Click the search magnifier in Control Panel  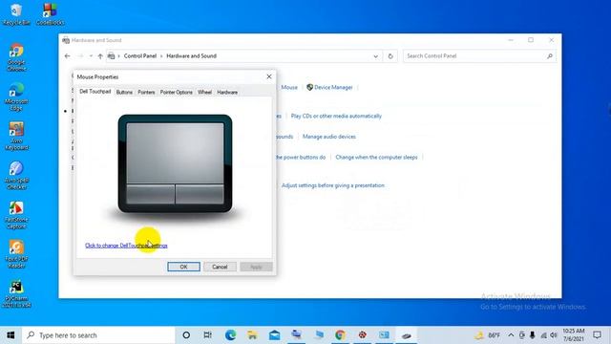(550, 56)
